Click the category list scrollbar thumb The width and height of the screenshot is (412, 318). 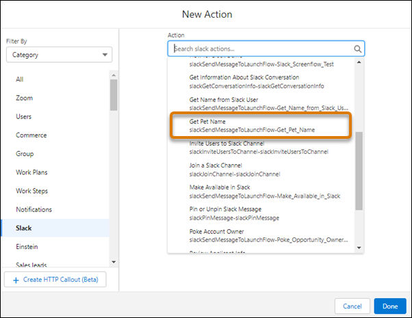[114, 95]
